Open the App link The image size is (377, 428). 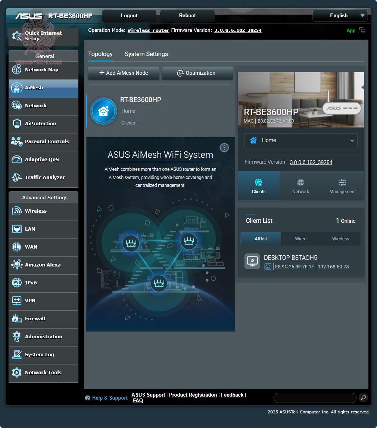[351, 31]
